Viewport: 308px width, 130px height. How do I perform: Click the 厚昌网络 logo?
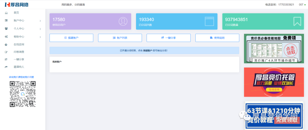[17, 4]
